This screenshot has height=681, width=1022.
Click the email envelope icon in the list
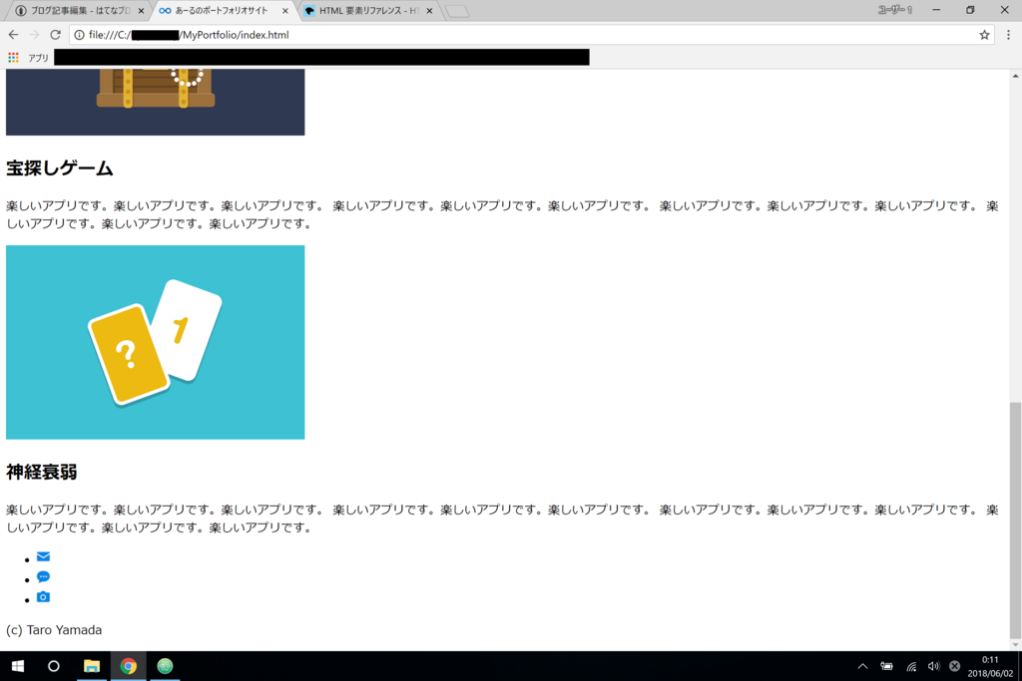click(42, 556)
